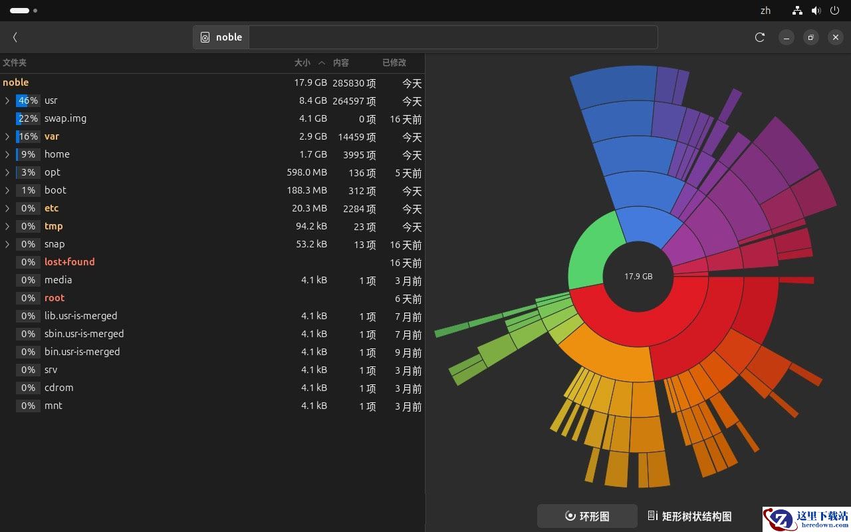851x532 pixels.
Task: Select the lib.usr-is-merged row
Action: coord(212,316)
